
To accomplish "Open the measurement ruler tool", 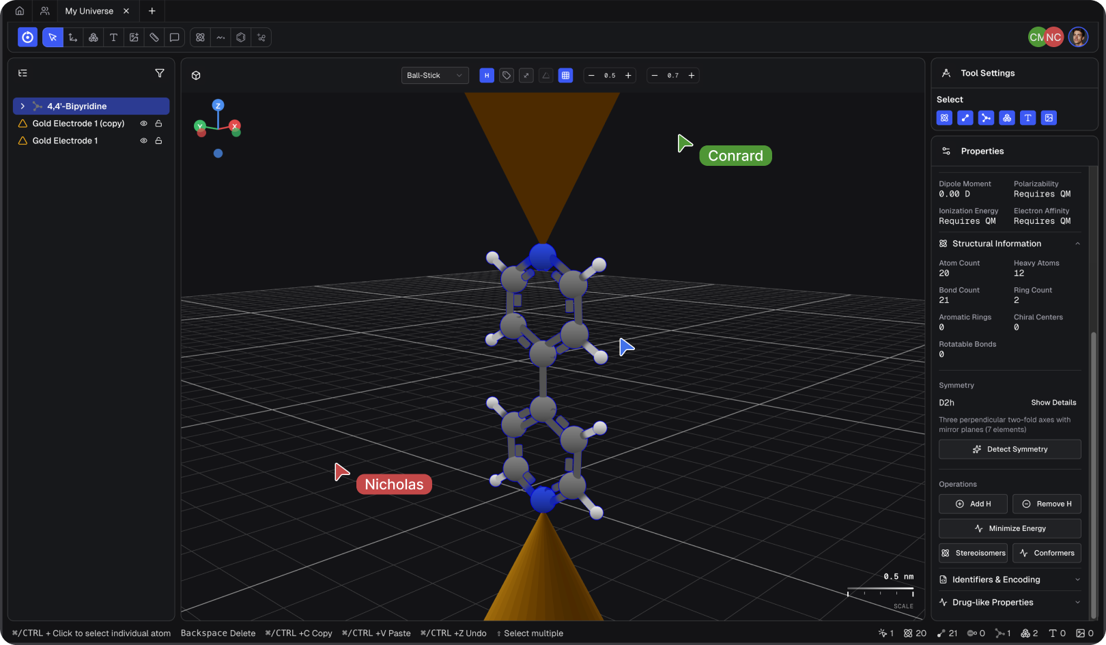I will (154, 38).
